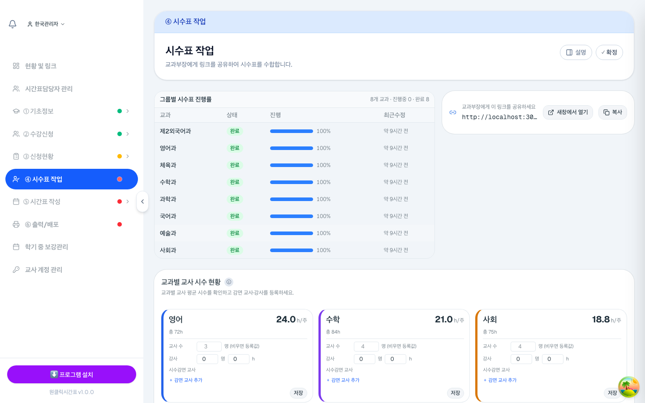Click the key icon for 교사 계정 관리
Image resolution: width=645 pixels, height=403 pixels.
16,270
